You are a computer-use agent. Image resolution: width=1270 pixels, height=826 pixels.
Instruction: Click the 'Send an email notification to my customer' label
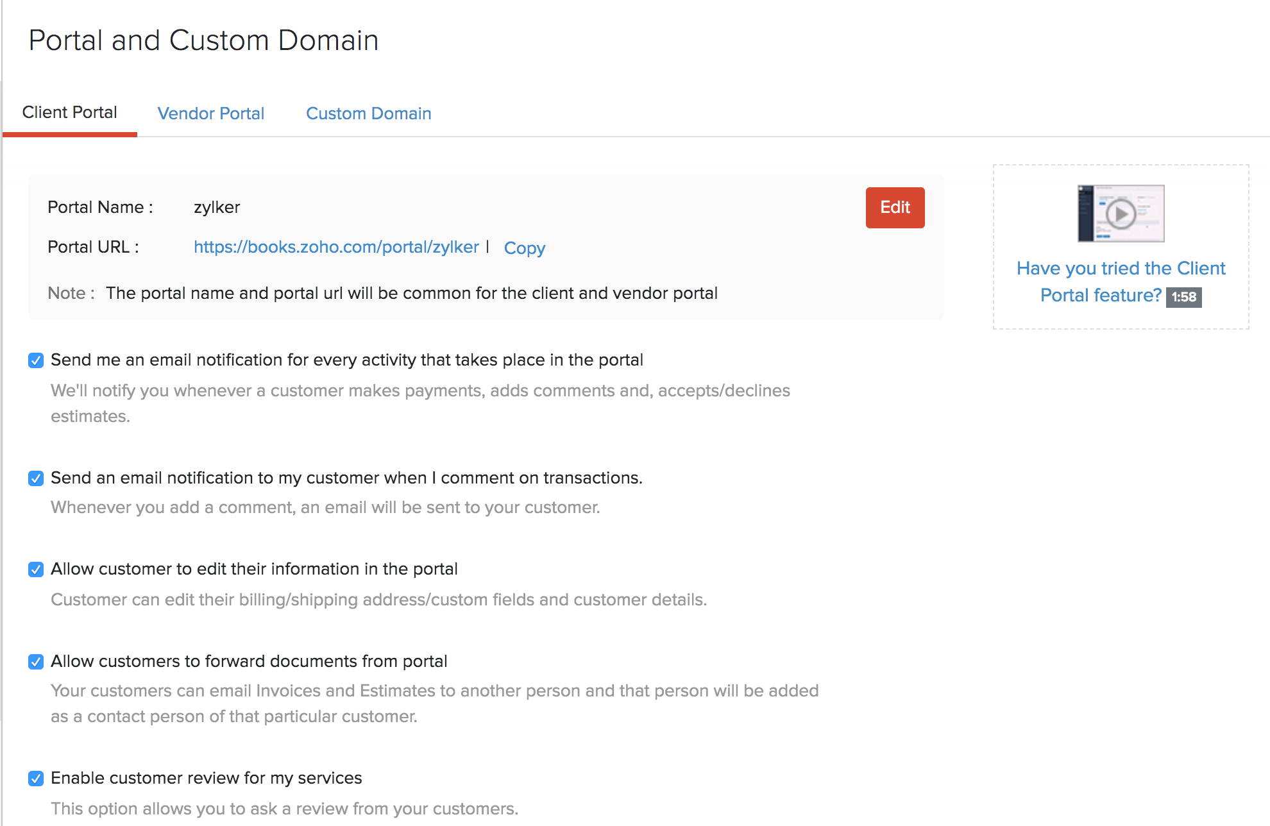tap(346, 478)
